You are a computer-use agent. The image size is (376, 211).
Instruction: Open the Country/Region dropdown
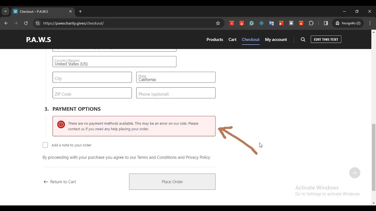[x=115, y=62]
